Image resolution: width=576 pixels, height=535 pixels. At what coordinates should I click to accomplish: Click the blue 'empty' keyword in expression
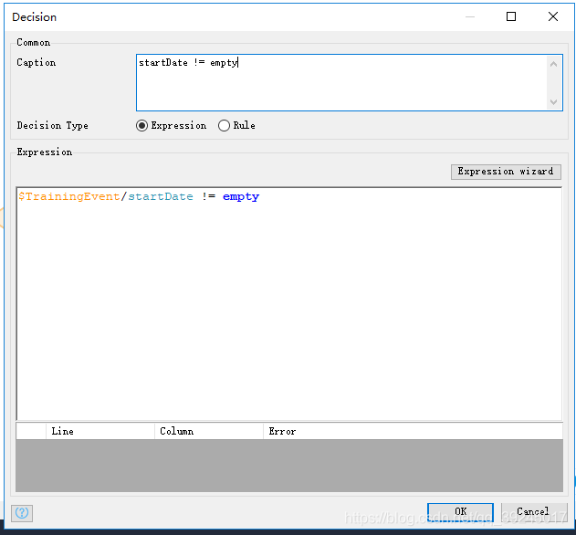(240, 197)
